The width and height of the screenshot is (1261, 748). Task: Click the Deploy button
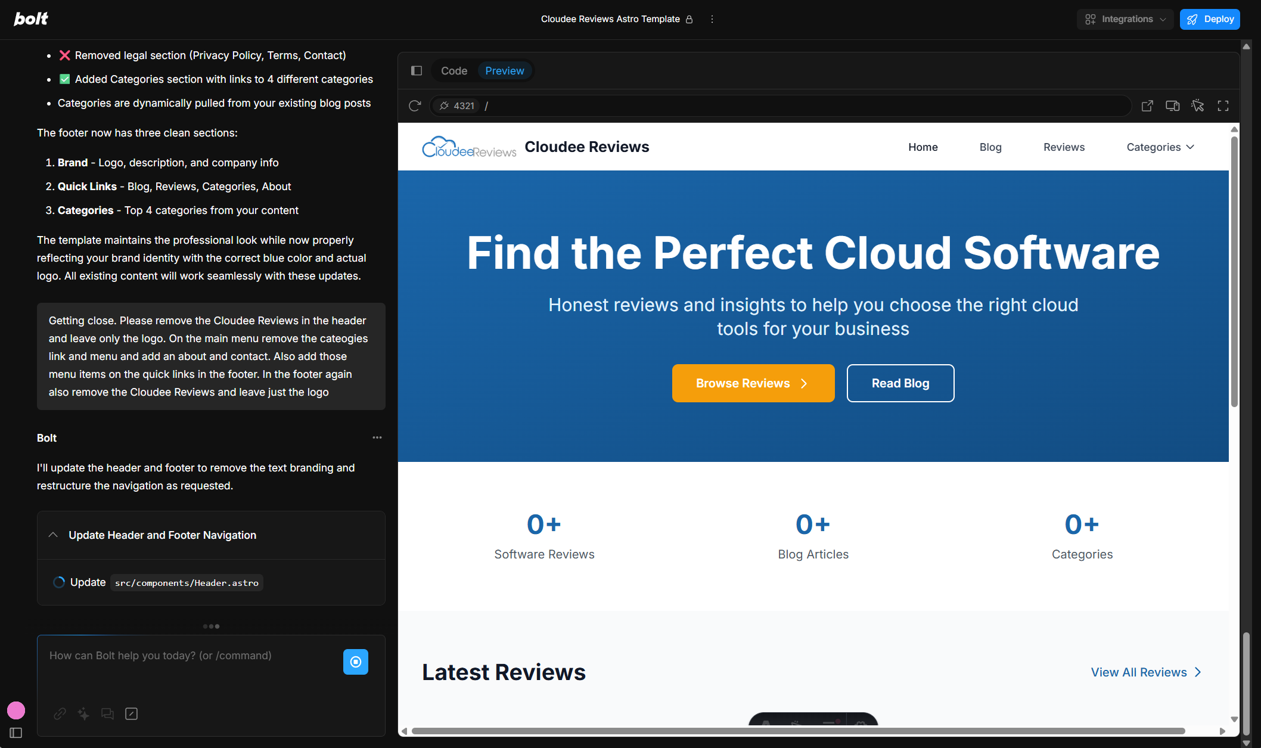tap(1210, 19)
